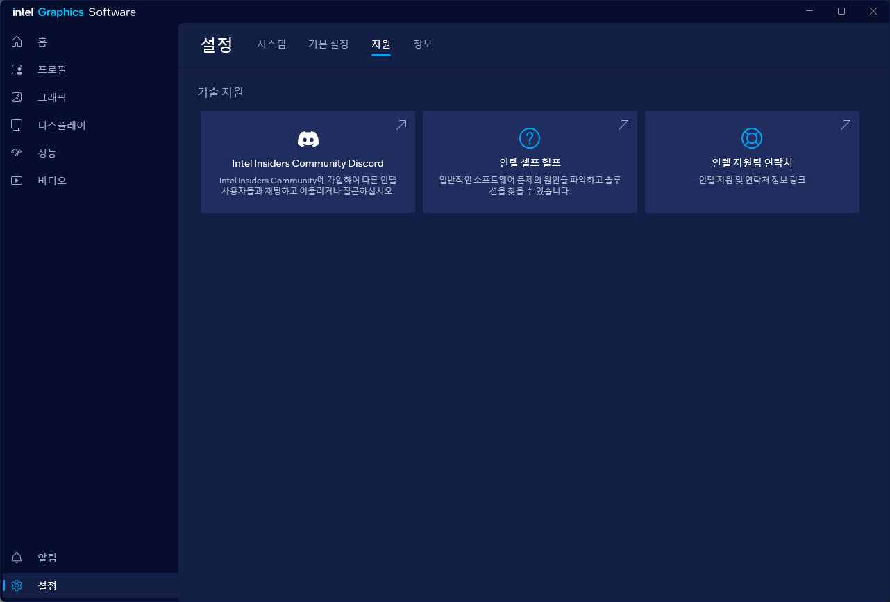Open 홈 label in the sidebar
The width and height of the screenshot is (890, 602).
pos(42,42)
